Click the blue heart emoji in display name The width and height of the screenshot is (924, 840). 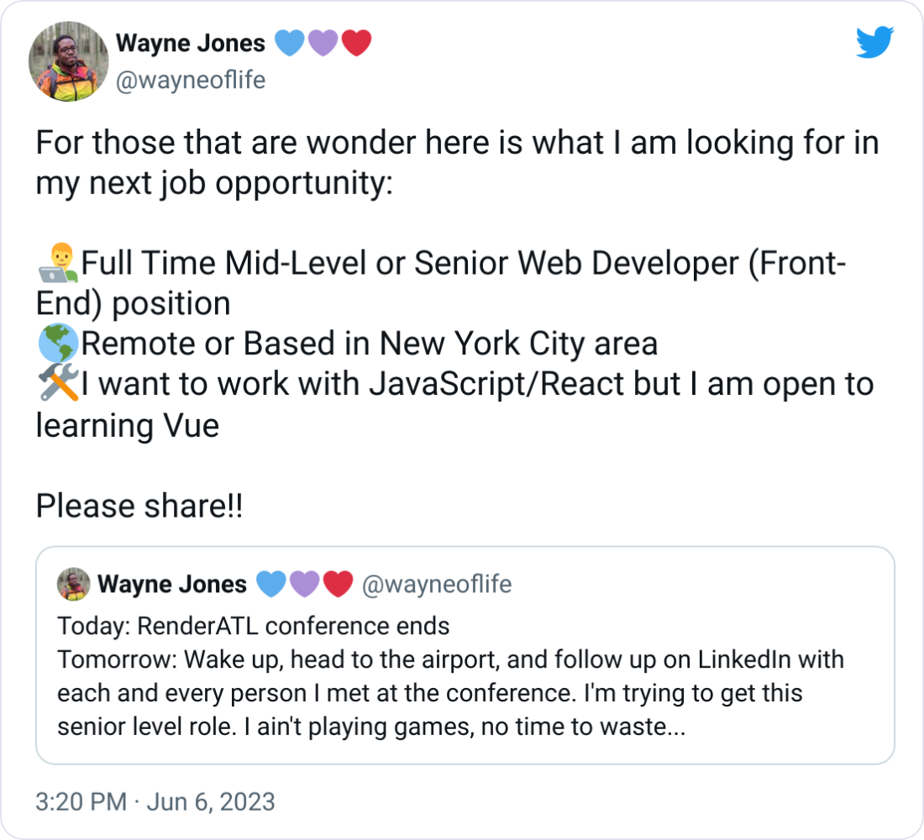point(290,42)
